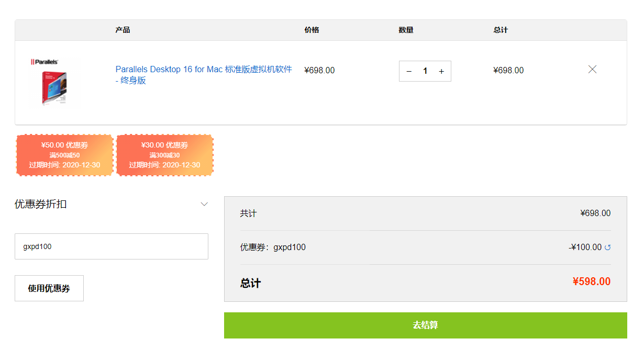Reset applied coupon via circular arrow icon

[x=608, y=247]
